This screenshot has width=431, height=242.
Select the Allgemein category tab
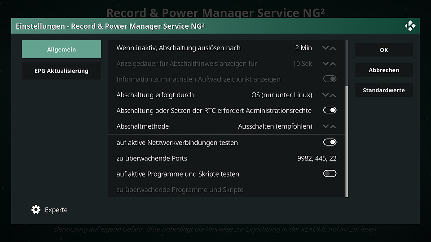pyautogui.click(x=62, y=49)
